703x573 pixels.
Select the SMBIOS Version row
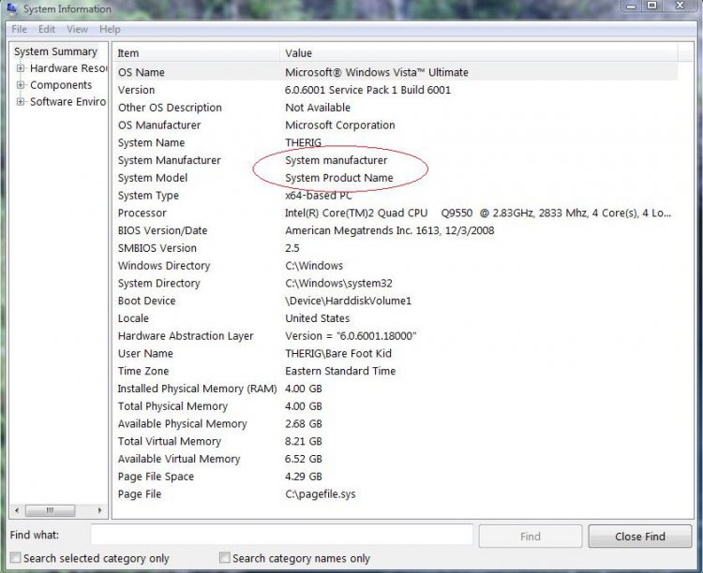click(x=396, y=248)
